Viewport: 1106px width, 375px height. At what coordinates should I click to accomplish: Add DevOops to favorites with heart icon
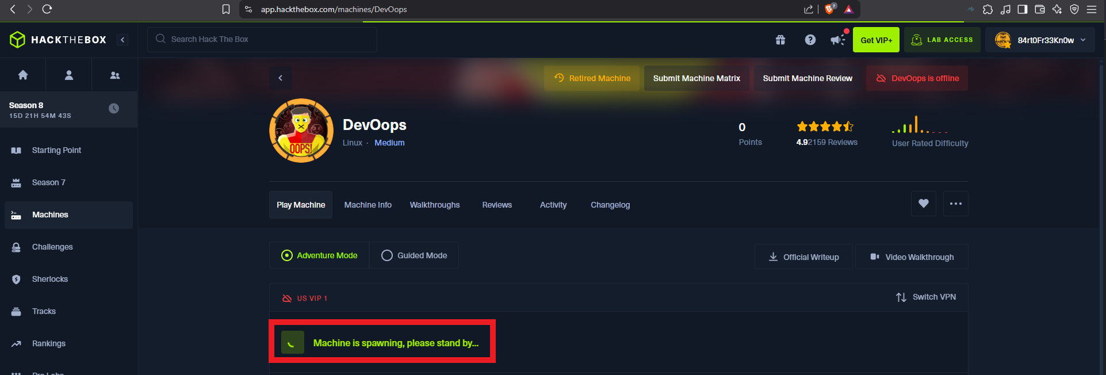point(924,204)
